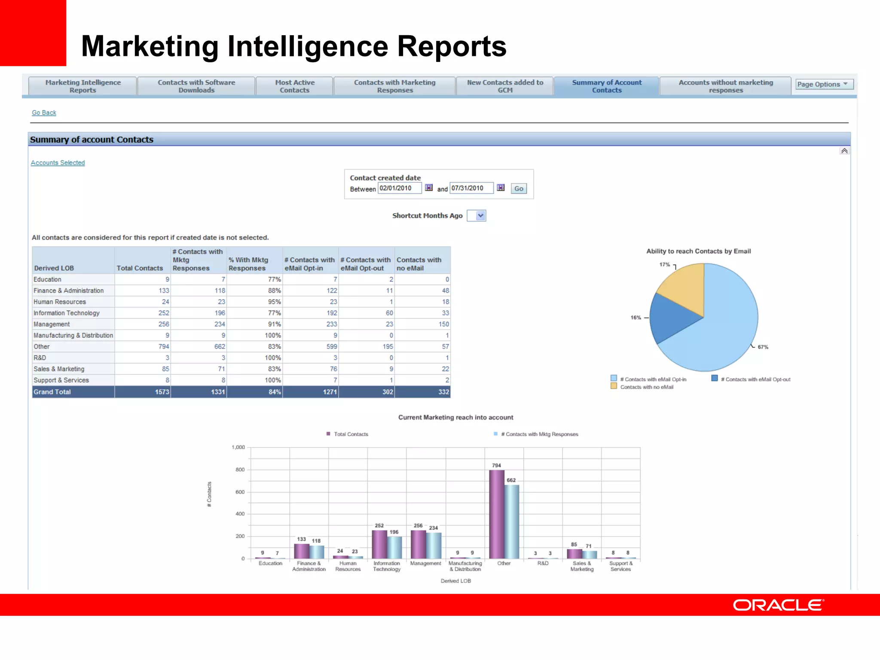Viewport: 880px width, 660px height.
Task: Click the Grand Total value 1573
Action: coord(162,392)
